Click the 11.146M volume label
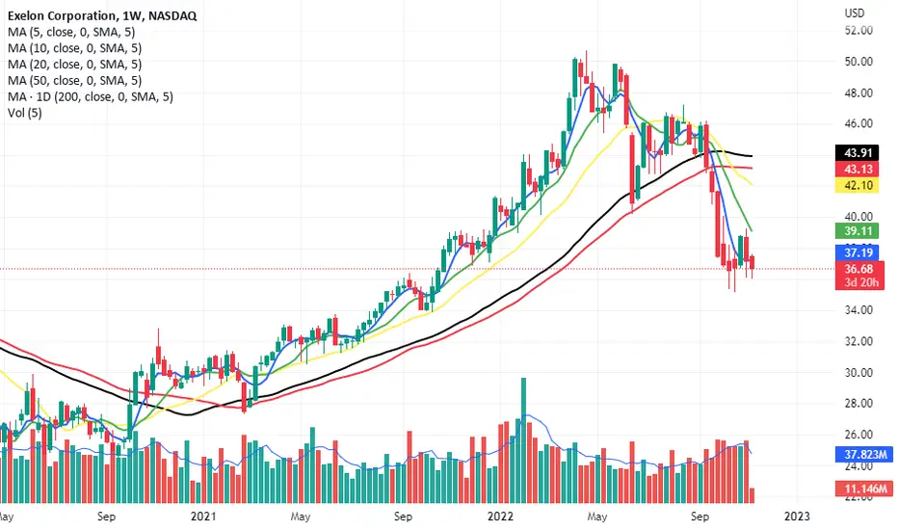Viewport: 898px width, 530px height. [864, 489]
